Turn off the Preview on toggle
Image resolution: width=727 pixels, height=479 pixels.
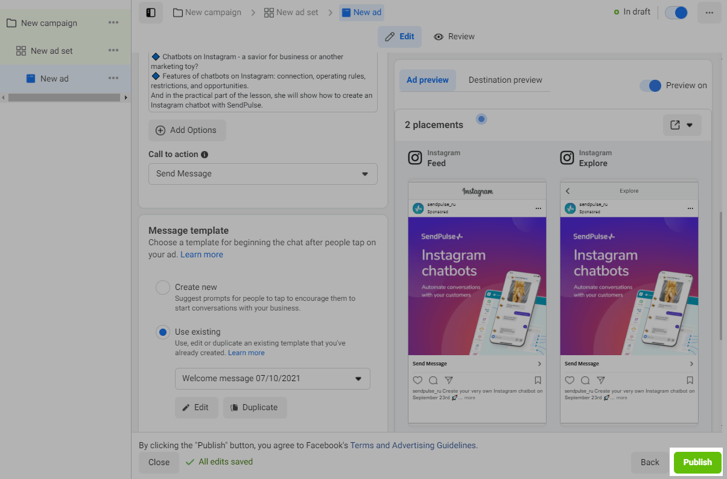pyautogui.click(x=651, y=86)
